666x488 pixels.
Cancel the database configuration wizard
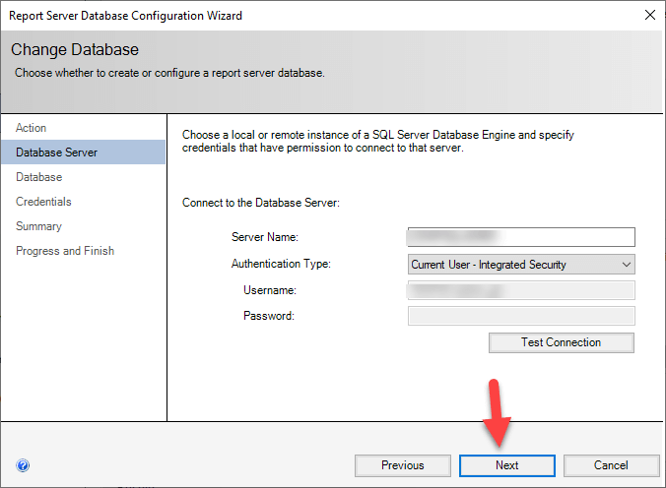(x=611, y=465)
